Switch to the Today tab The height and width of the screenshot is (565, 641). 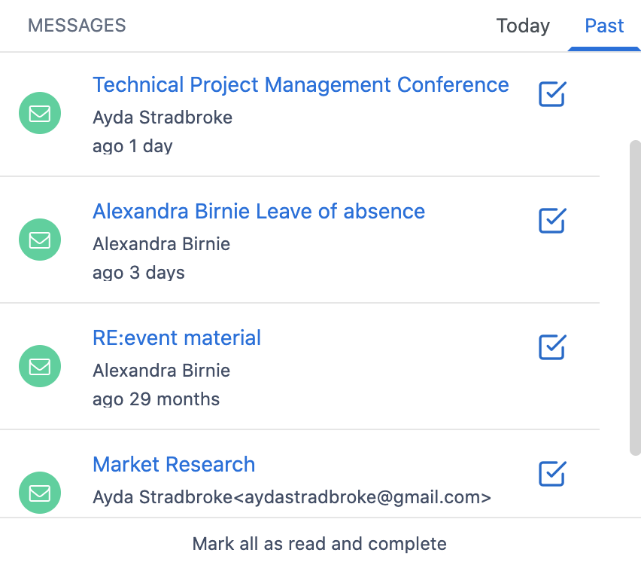tap(523, 26)
